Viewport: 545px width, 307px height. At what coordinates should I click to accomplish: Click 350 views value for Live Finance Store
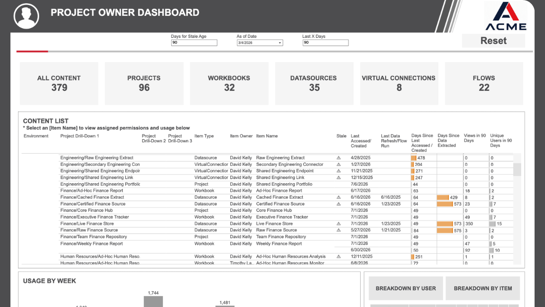pos(469,224)
